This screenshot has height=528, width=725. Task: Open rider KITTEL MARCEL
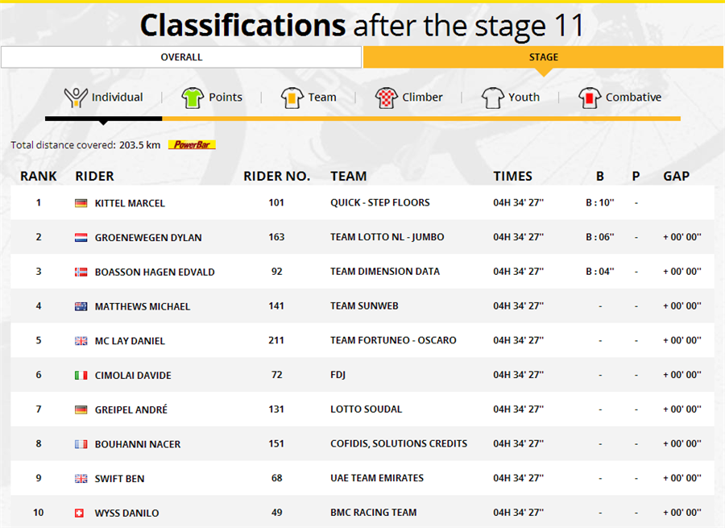tap(130, 203)
